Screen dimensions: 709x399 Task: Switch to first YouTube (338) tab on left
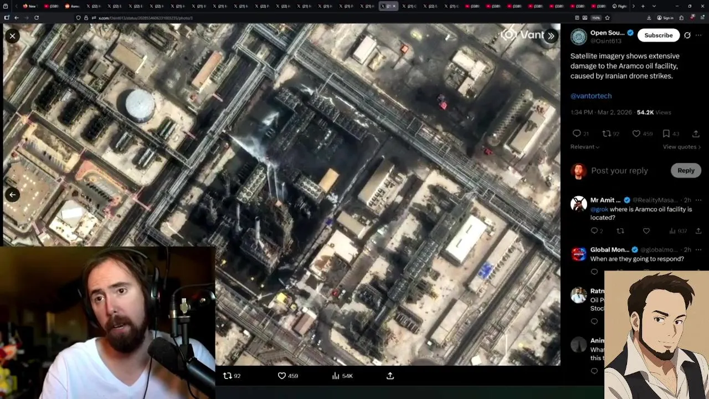pyautogui.click(x=50, y=6)
